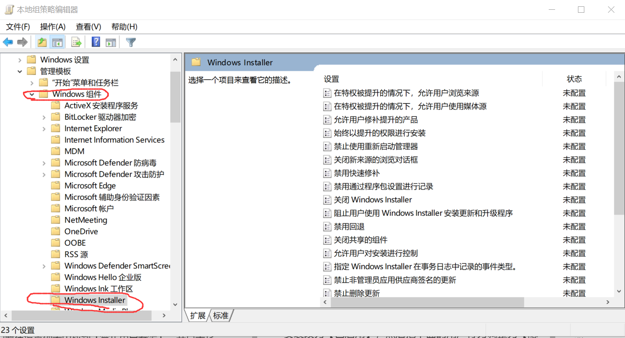This screenshot has height=338, width=625.
Task: Click the Back arrow toolbar icon
Action: click(8, 42)
